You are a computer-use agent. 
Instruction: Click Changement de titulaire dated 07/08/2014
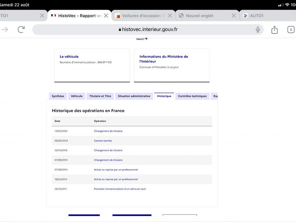pyautogui.click(x=108, y=160)
